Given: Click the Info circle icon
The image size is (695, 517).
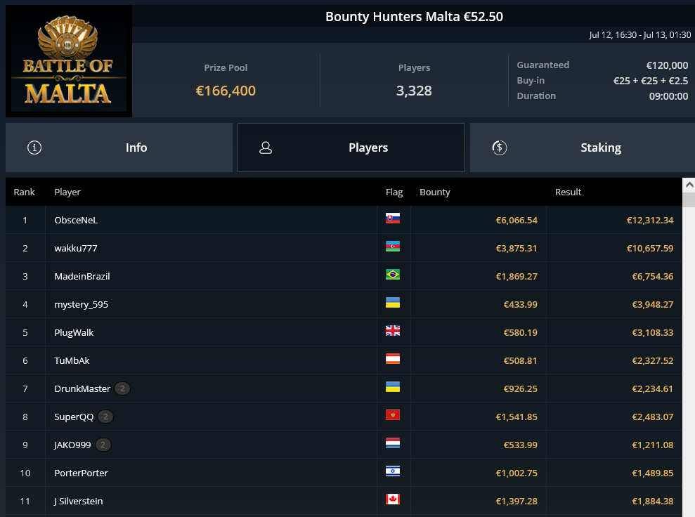Looking at the screenshot, I should click(x=34, y=148).
